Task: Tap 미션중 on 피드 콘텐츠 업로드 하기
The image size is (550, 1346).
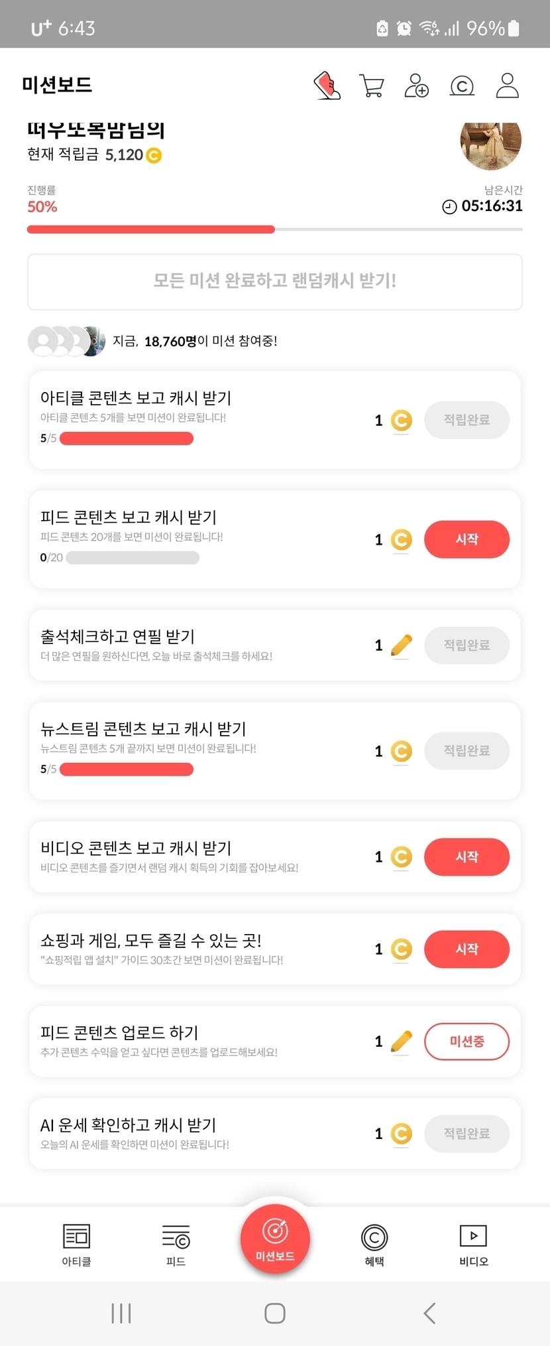Action: [467, 1042]
